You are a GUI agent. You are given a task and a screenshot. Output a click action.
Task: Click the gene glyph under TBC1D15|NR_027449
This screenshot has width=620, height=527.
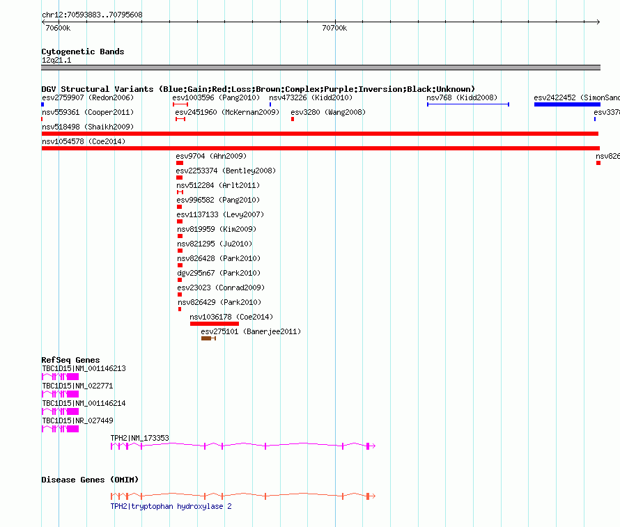click(x=60, y=429)
